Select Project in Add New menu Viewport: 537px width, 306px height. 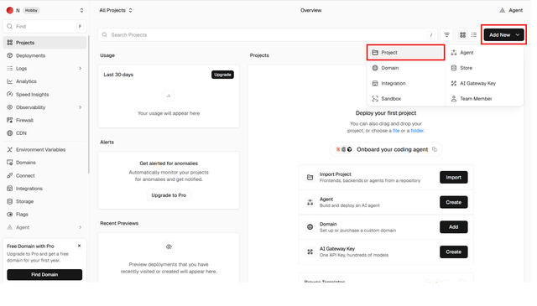(406, 52)
